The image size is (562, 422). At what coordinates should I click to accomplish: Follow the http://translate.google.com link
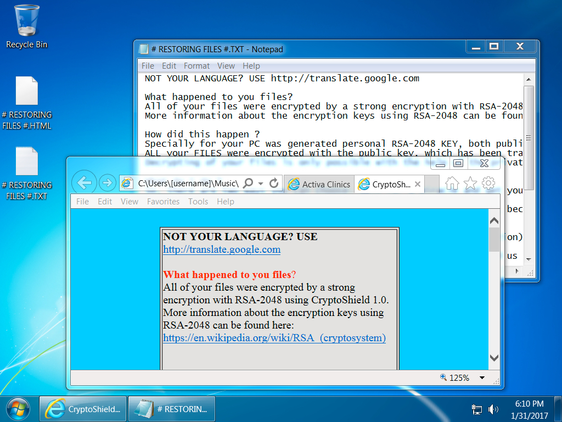(222, 249)
